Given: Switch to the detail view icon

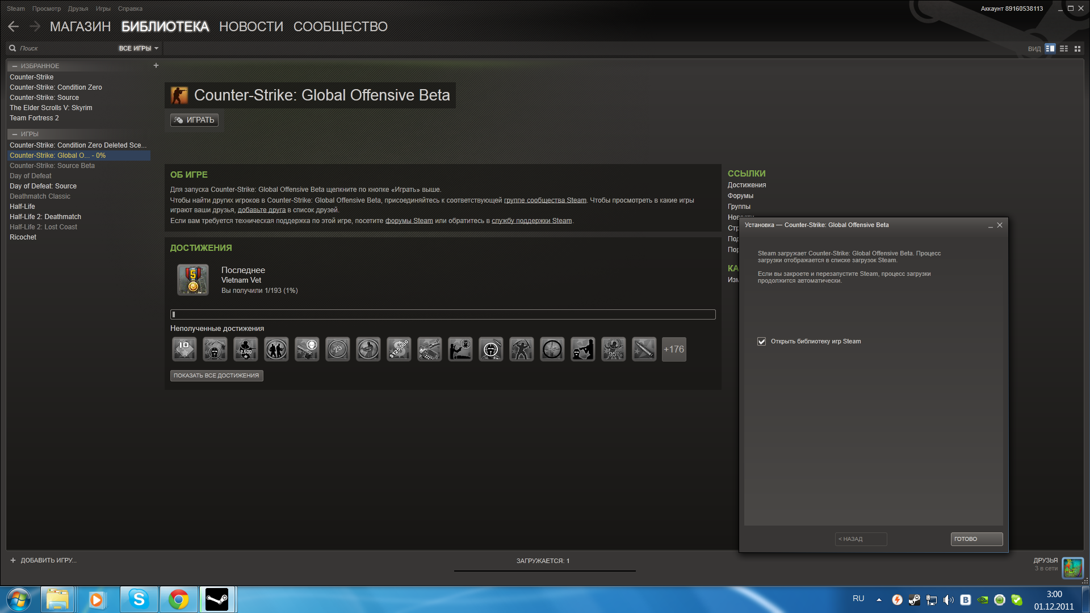Looking at the screenshot, I should (x=1050, y=49).
